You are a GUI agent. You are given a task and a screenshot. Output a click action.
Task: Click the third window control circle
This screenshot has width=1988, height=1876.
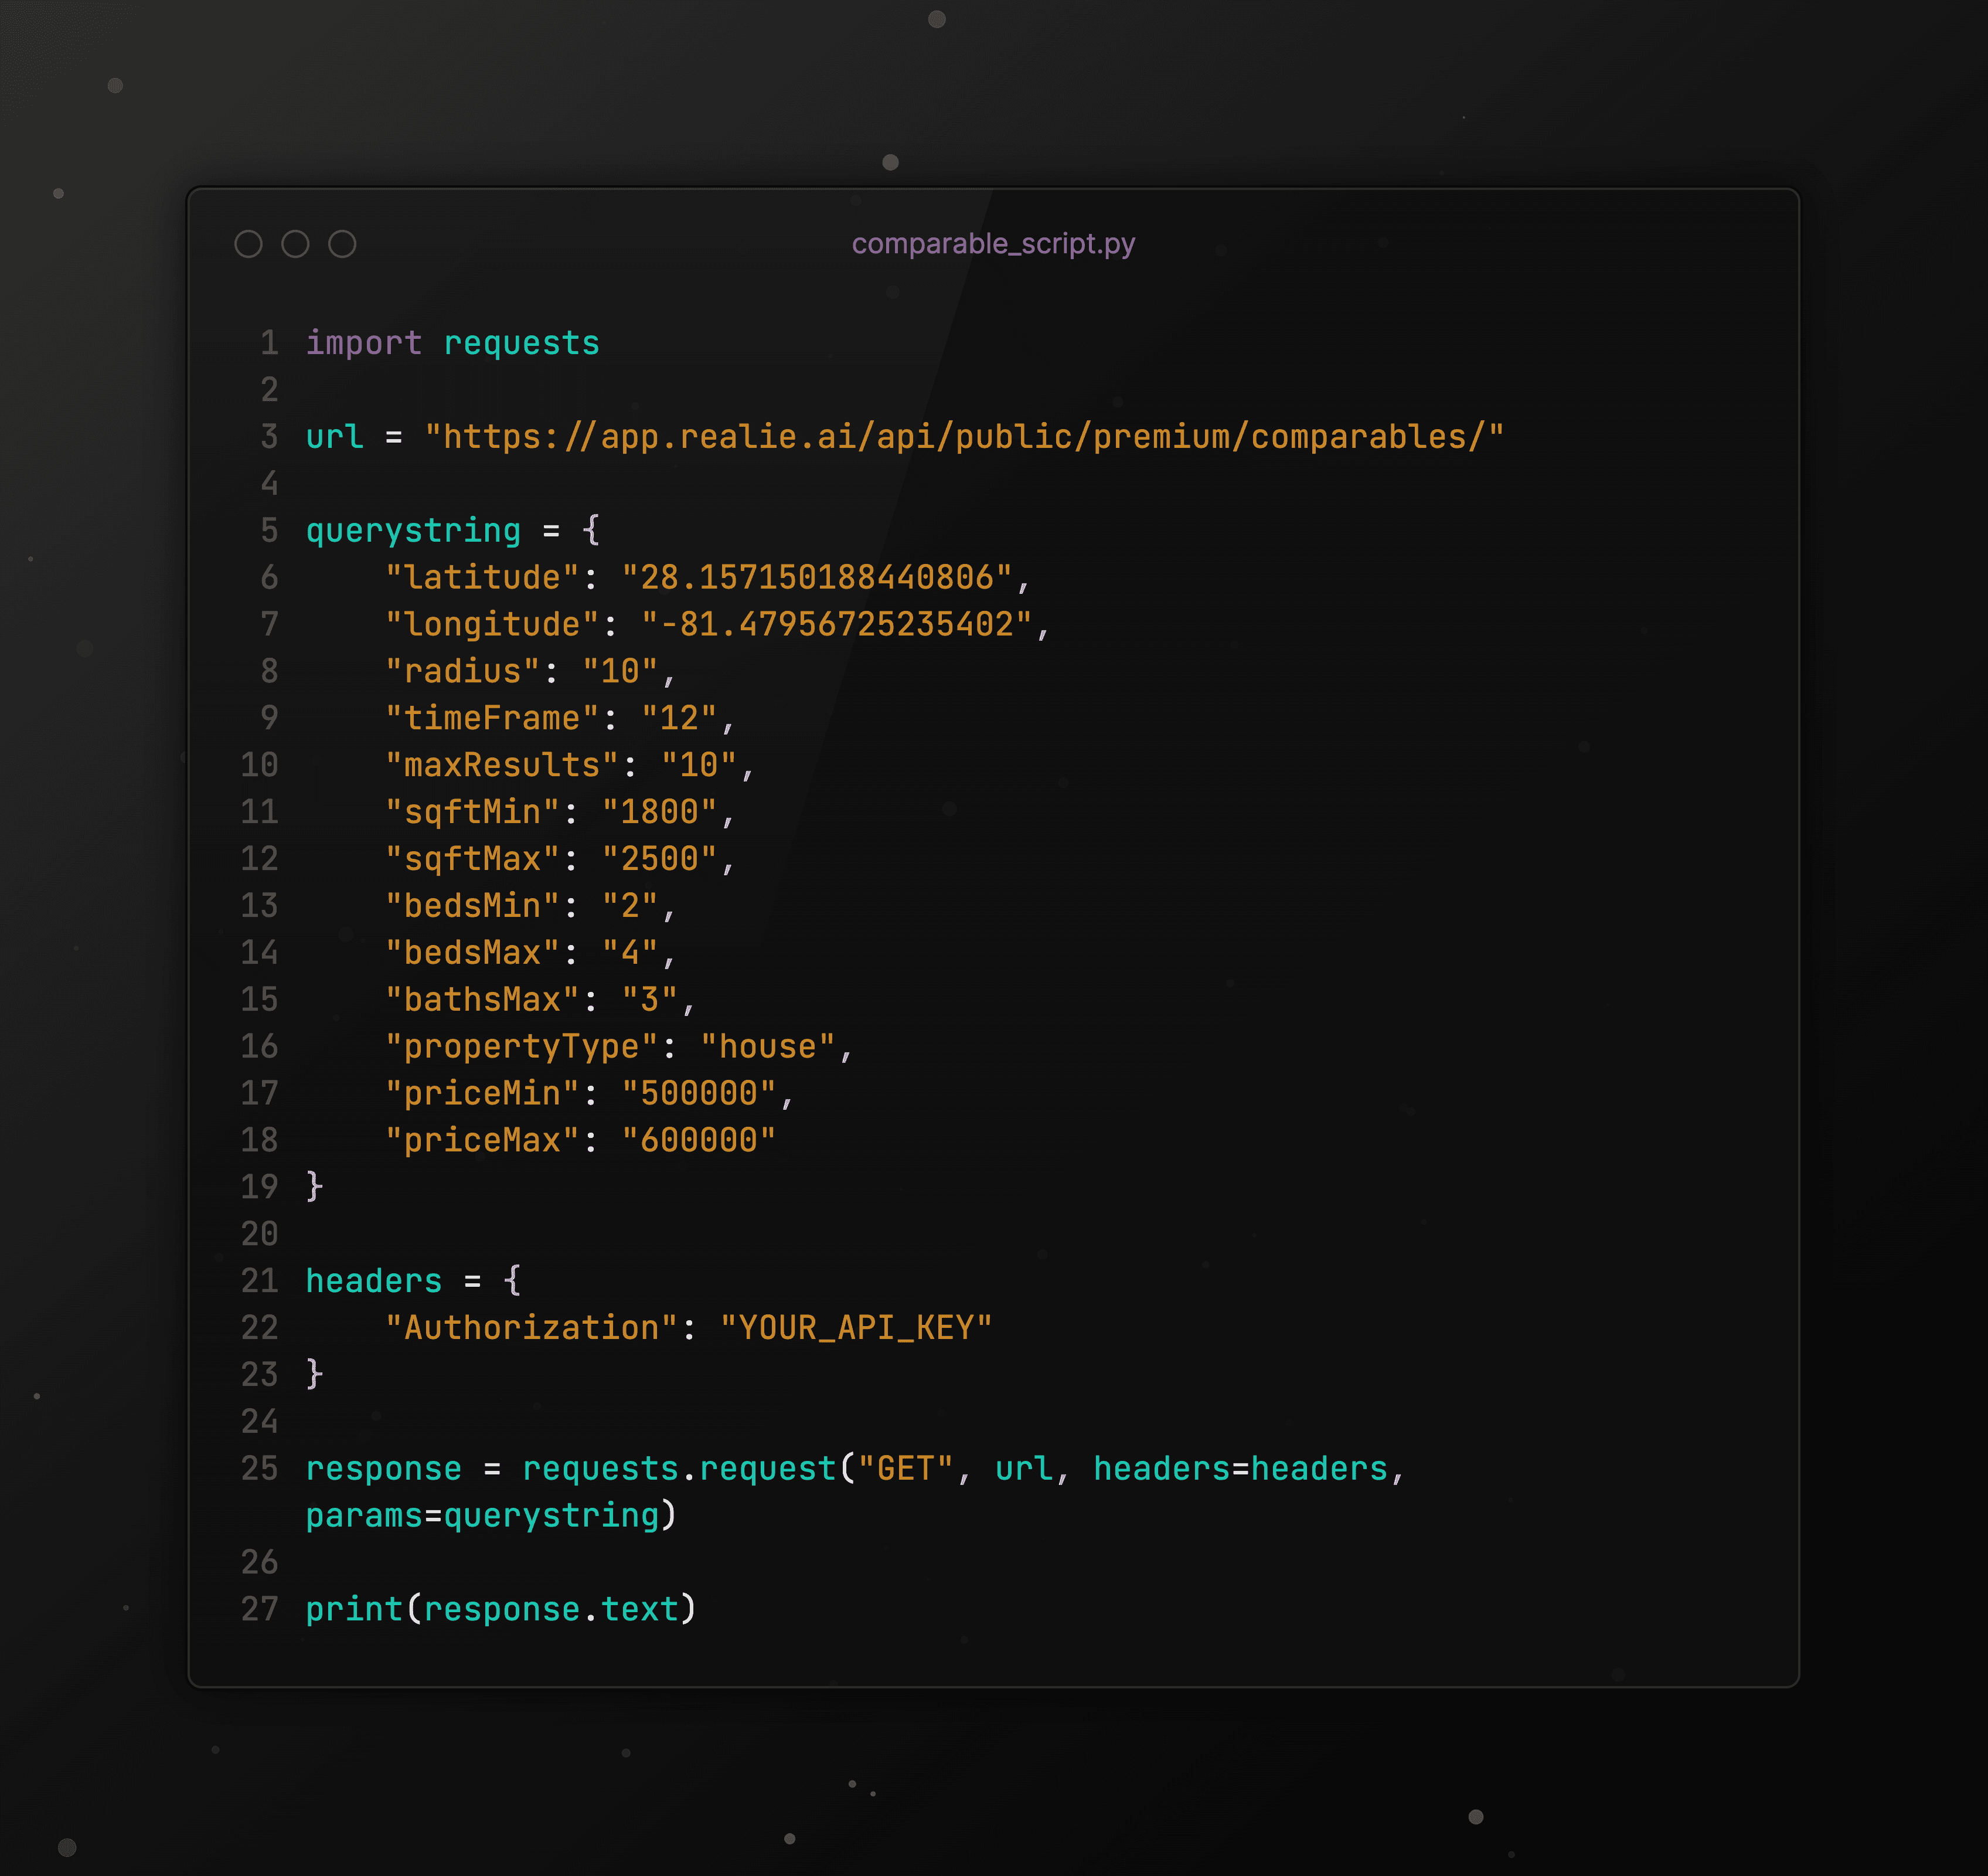[x=342, y=244]
